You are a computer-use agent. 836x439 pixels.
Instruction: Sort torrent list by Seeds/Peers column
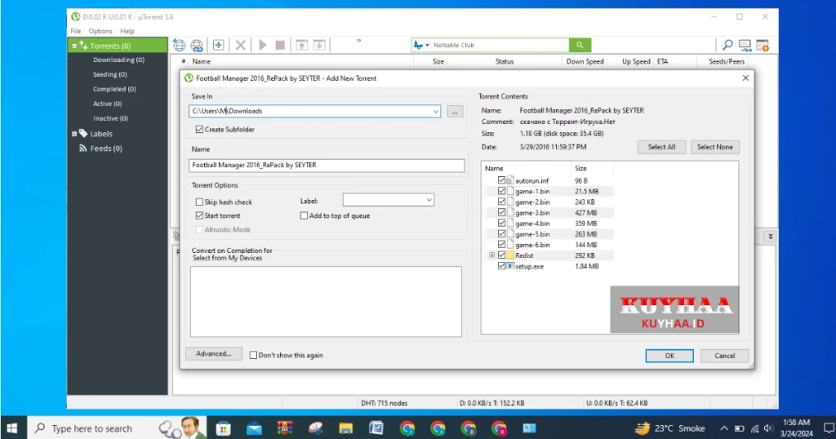point(726,62)
